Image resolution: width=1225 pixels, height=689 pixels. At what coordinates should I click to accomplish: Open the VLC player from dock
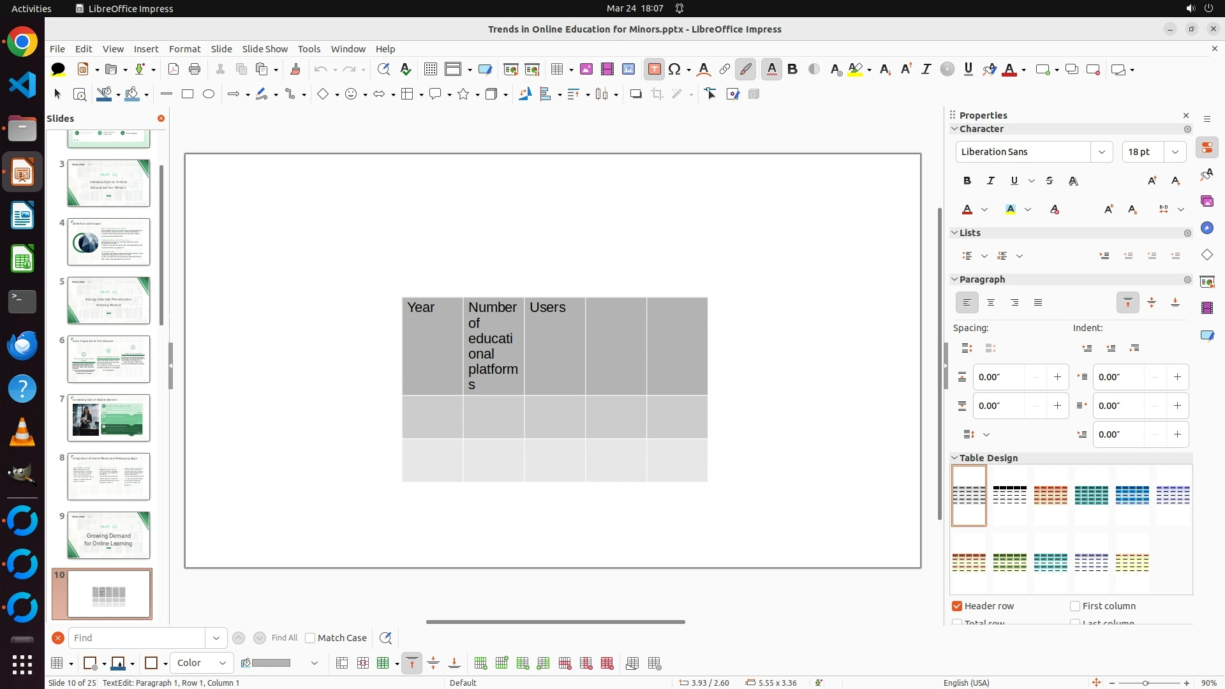[x=22, y=433]
